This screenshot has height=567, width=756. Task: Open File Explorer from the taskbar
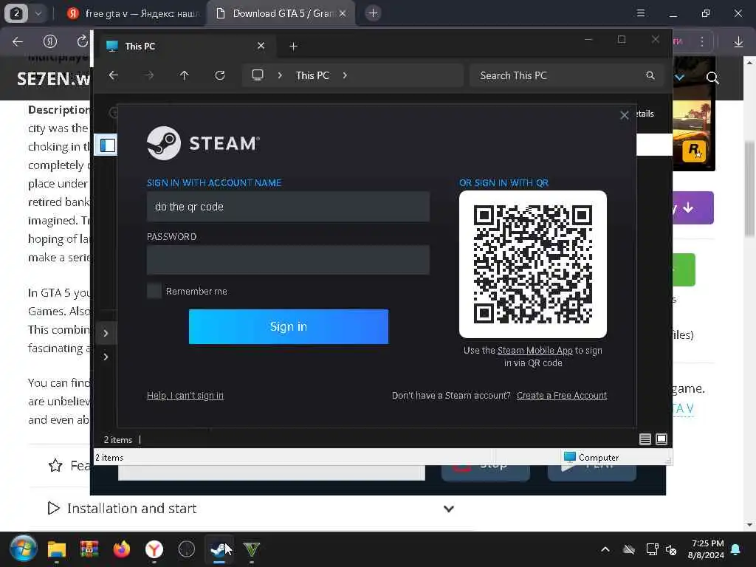(57, 549)
